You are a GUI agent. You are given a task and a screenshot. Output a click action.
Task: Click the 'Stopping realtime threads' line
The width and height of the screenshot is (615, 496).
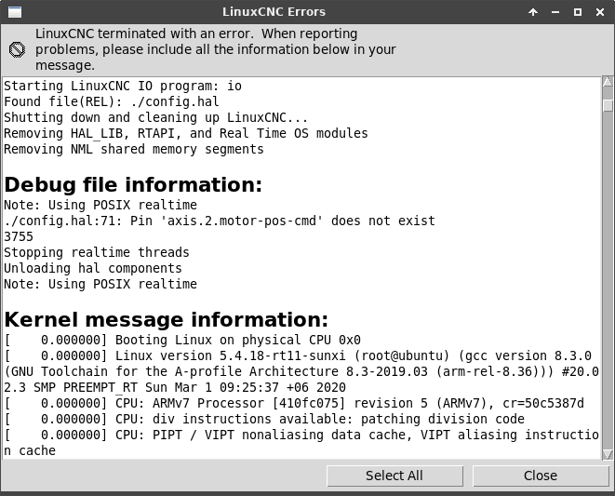[97, 252]
